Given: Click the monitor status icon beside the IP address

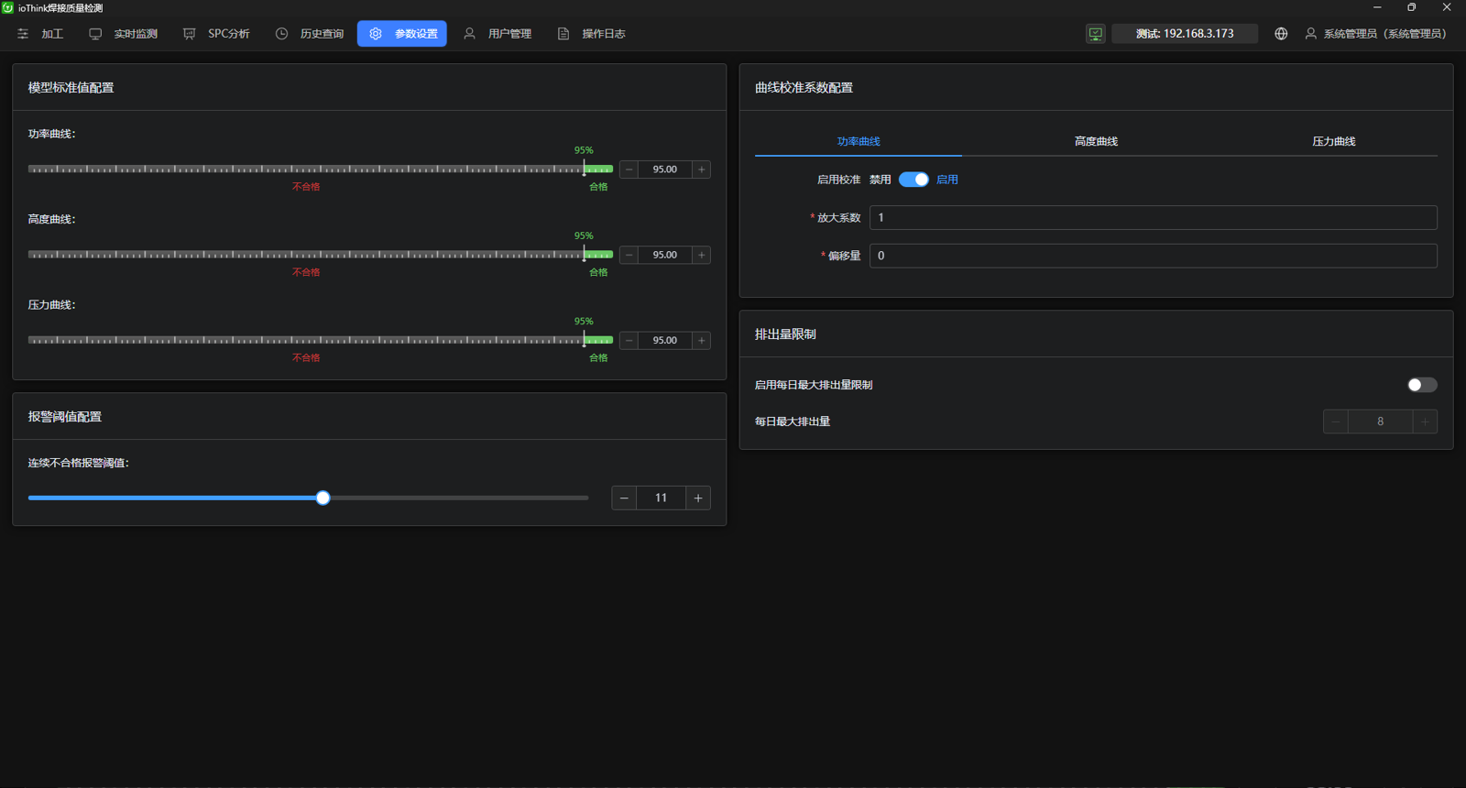Looking at the screenshot, I should point(1096,34).
